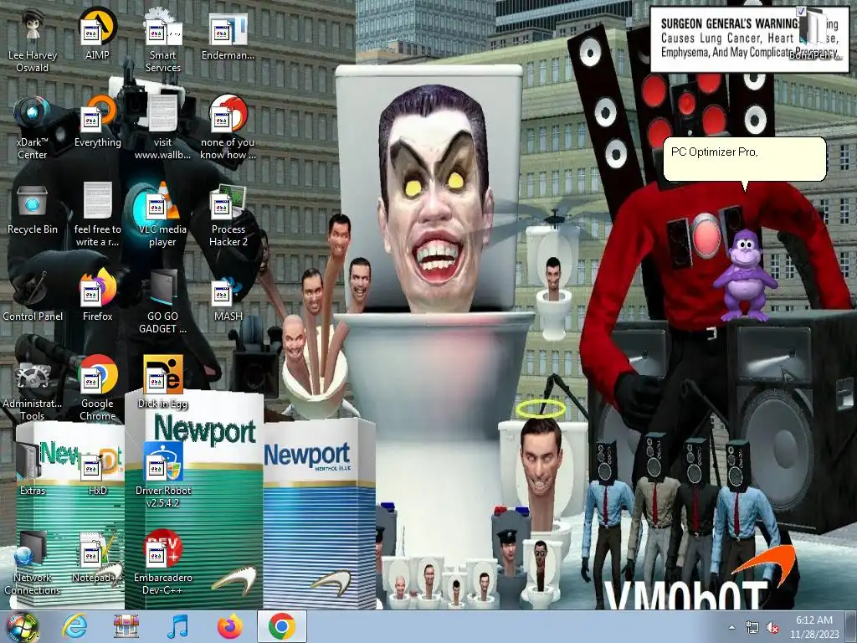Image resolution: width=857 pixels, height=643 pixels.
Task: Click the muted volume tray icon
Action: coord(772,628)
